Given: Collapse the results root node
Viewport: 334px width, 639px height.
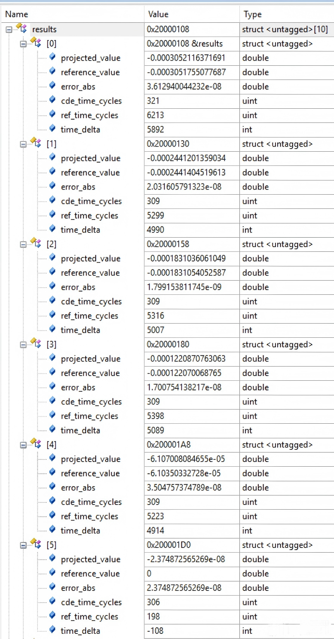Looking at the screenshot, I should pyautogui.click(x=9, y=30).
